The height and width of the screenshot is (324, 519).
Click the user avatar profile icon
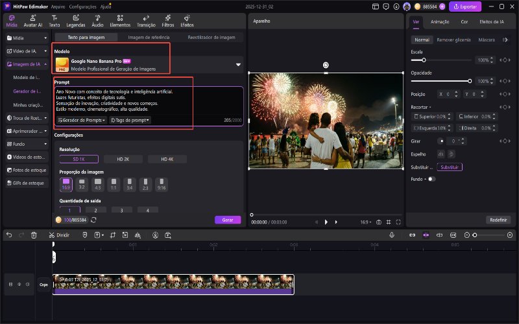click(x=407, y=6)
